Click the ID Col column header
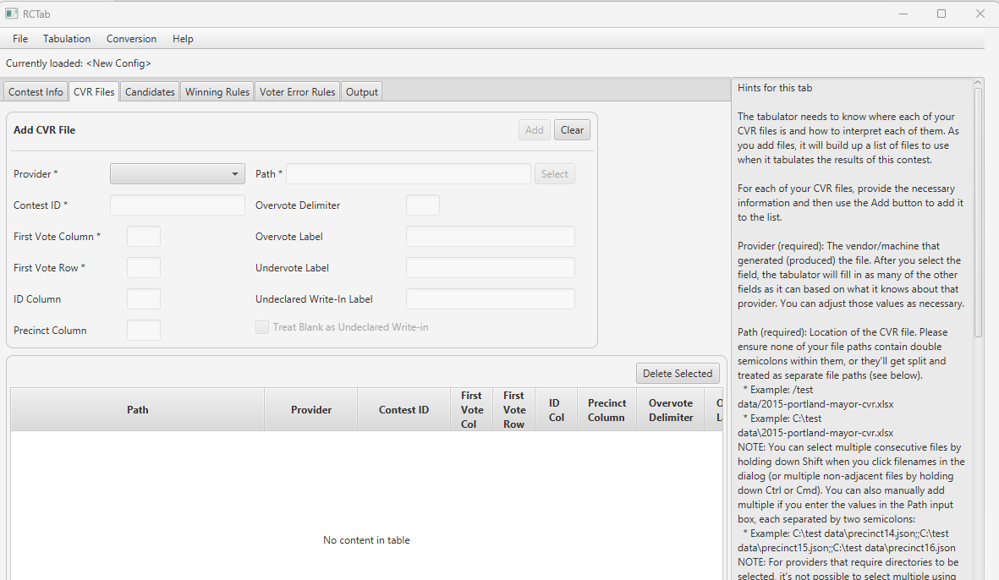 point(557,410)
